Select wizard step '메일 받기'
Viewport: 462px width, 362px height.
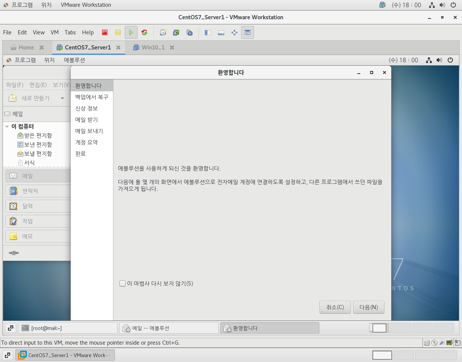click(92, 120)
